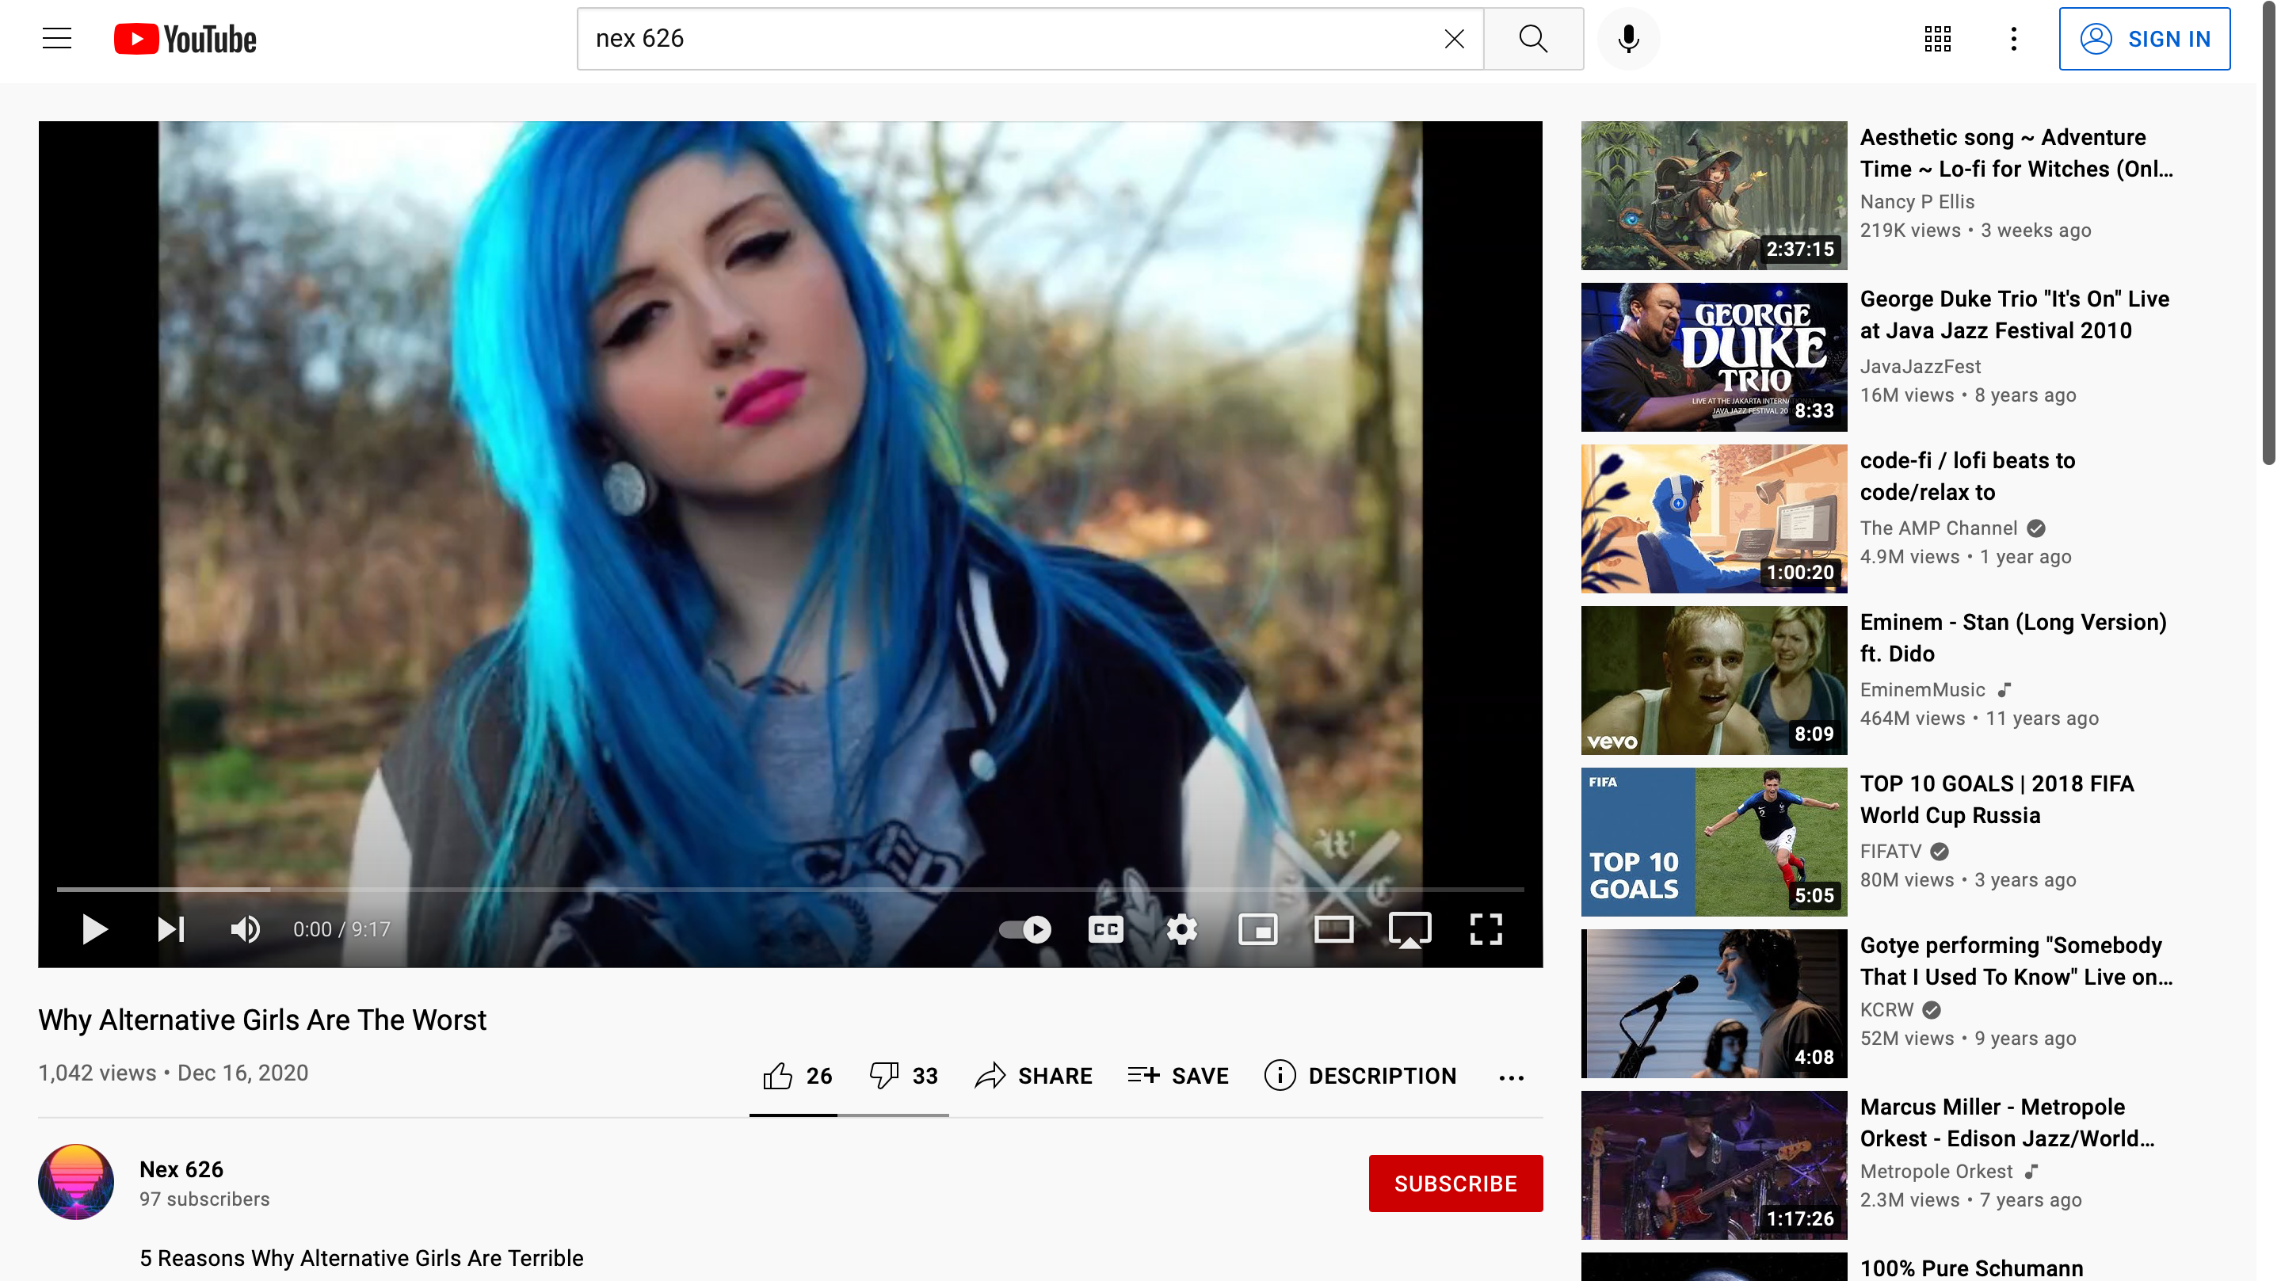Click the '97 subscribers' text
This screenshot has height=1281, width=2281.
(x=204, y=1199)
